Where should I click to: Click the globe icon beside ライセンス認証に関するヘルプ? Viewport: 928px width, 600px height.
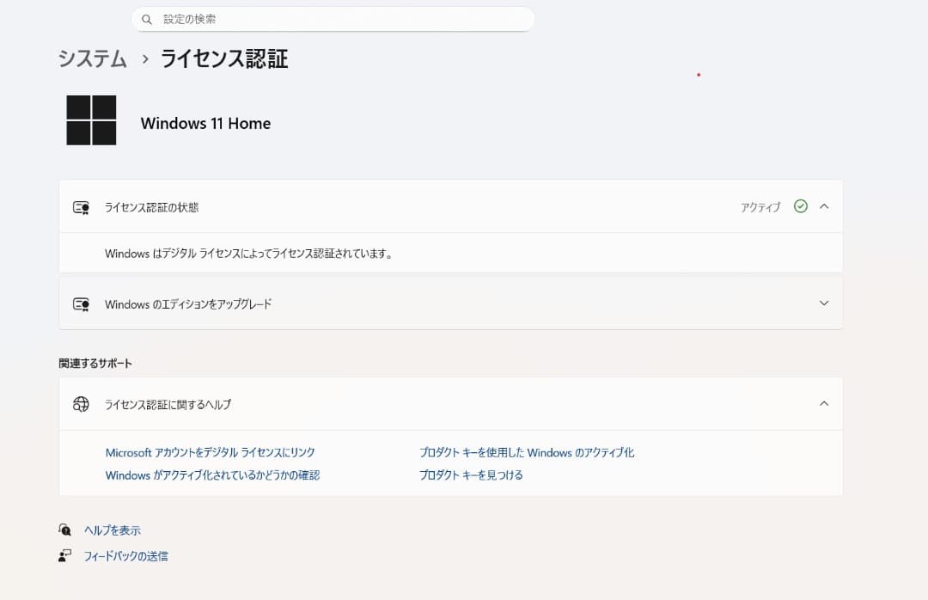pos(81,403)
